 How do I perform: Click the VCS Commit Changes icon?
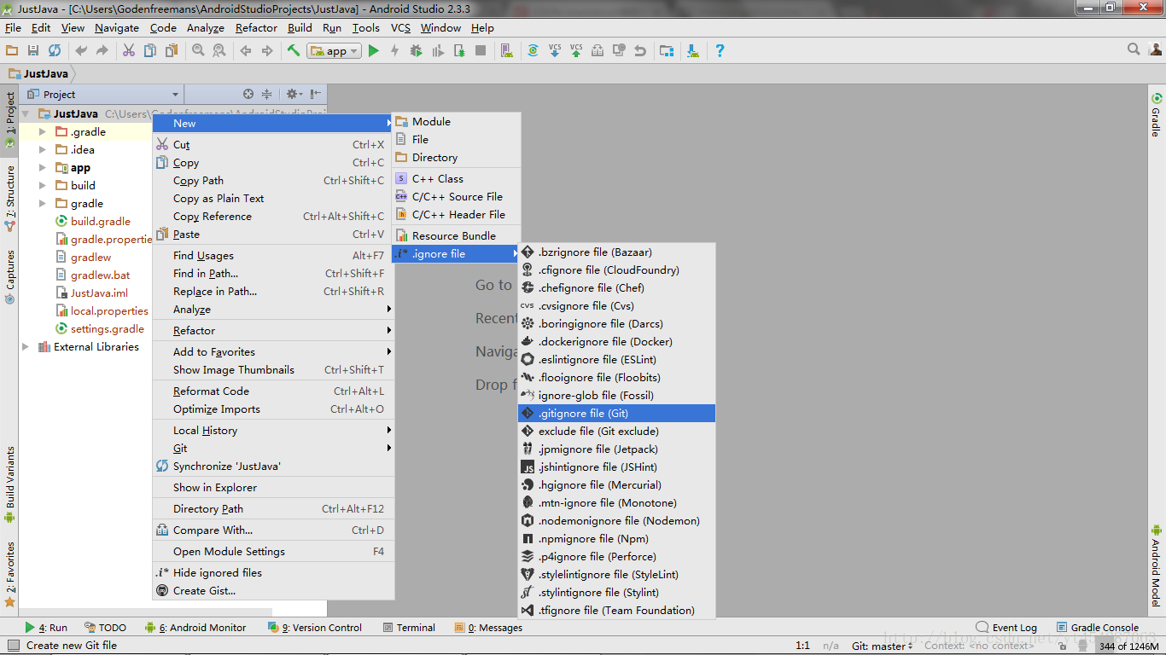click(x=576, y=51)
